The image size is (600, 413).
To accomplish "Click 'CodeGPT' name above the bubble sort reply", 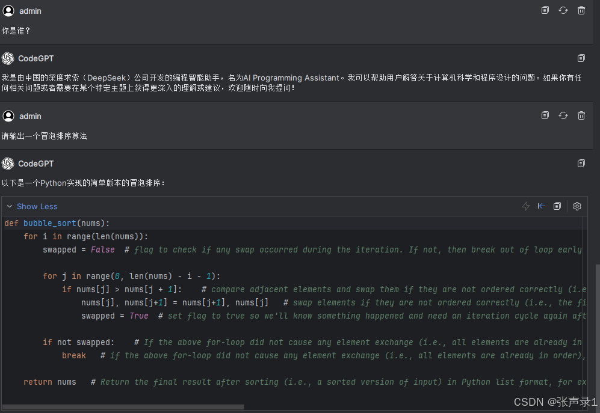I will coord(36,164).
